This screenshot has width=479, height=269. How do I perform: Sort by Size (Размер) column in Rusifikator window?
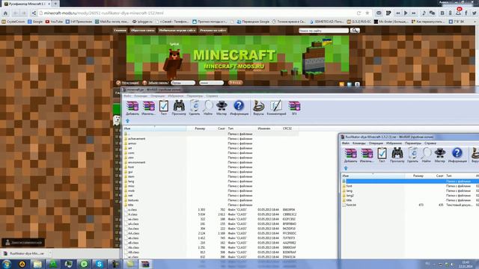[x=418, y=176]
